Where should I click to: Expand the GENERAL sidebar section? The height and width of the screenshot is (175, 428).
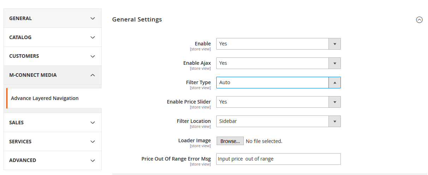pos(52,18)
